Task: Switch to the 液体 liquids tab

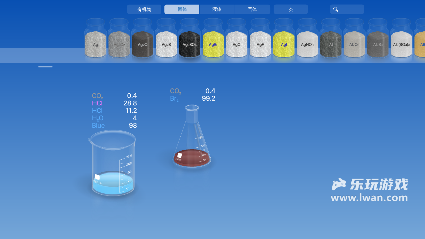Action: click(217, 9)
